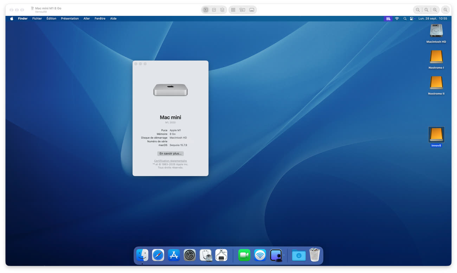Viewport: 457px width, 273px height.
Task: Open System Information chip icon in Dock
Action: coord(221,255)
